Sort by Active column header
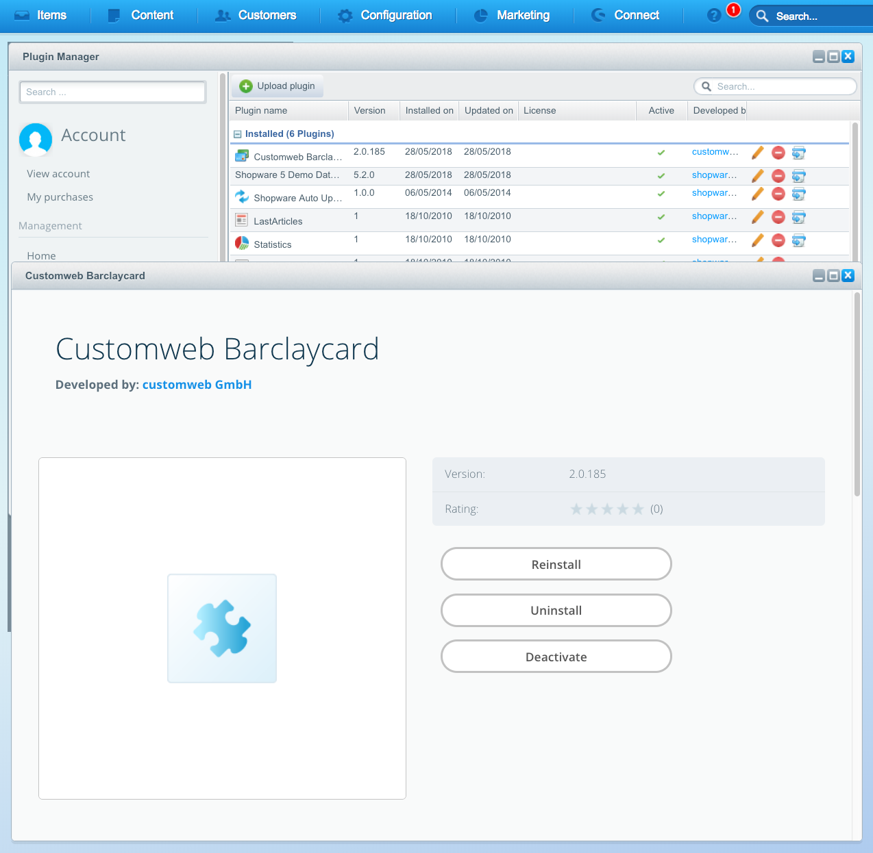Screen dimensions: 873x853 [661, 110]
